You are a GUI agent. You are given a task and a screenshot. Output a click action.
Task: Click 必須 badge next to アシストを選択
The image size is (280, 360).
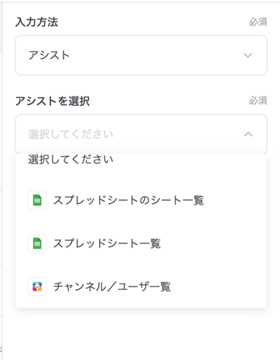tap(258, 100)
